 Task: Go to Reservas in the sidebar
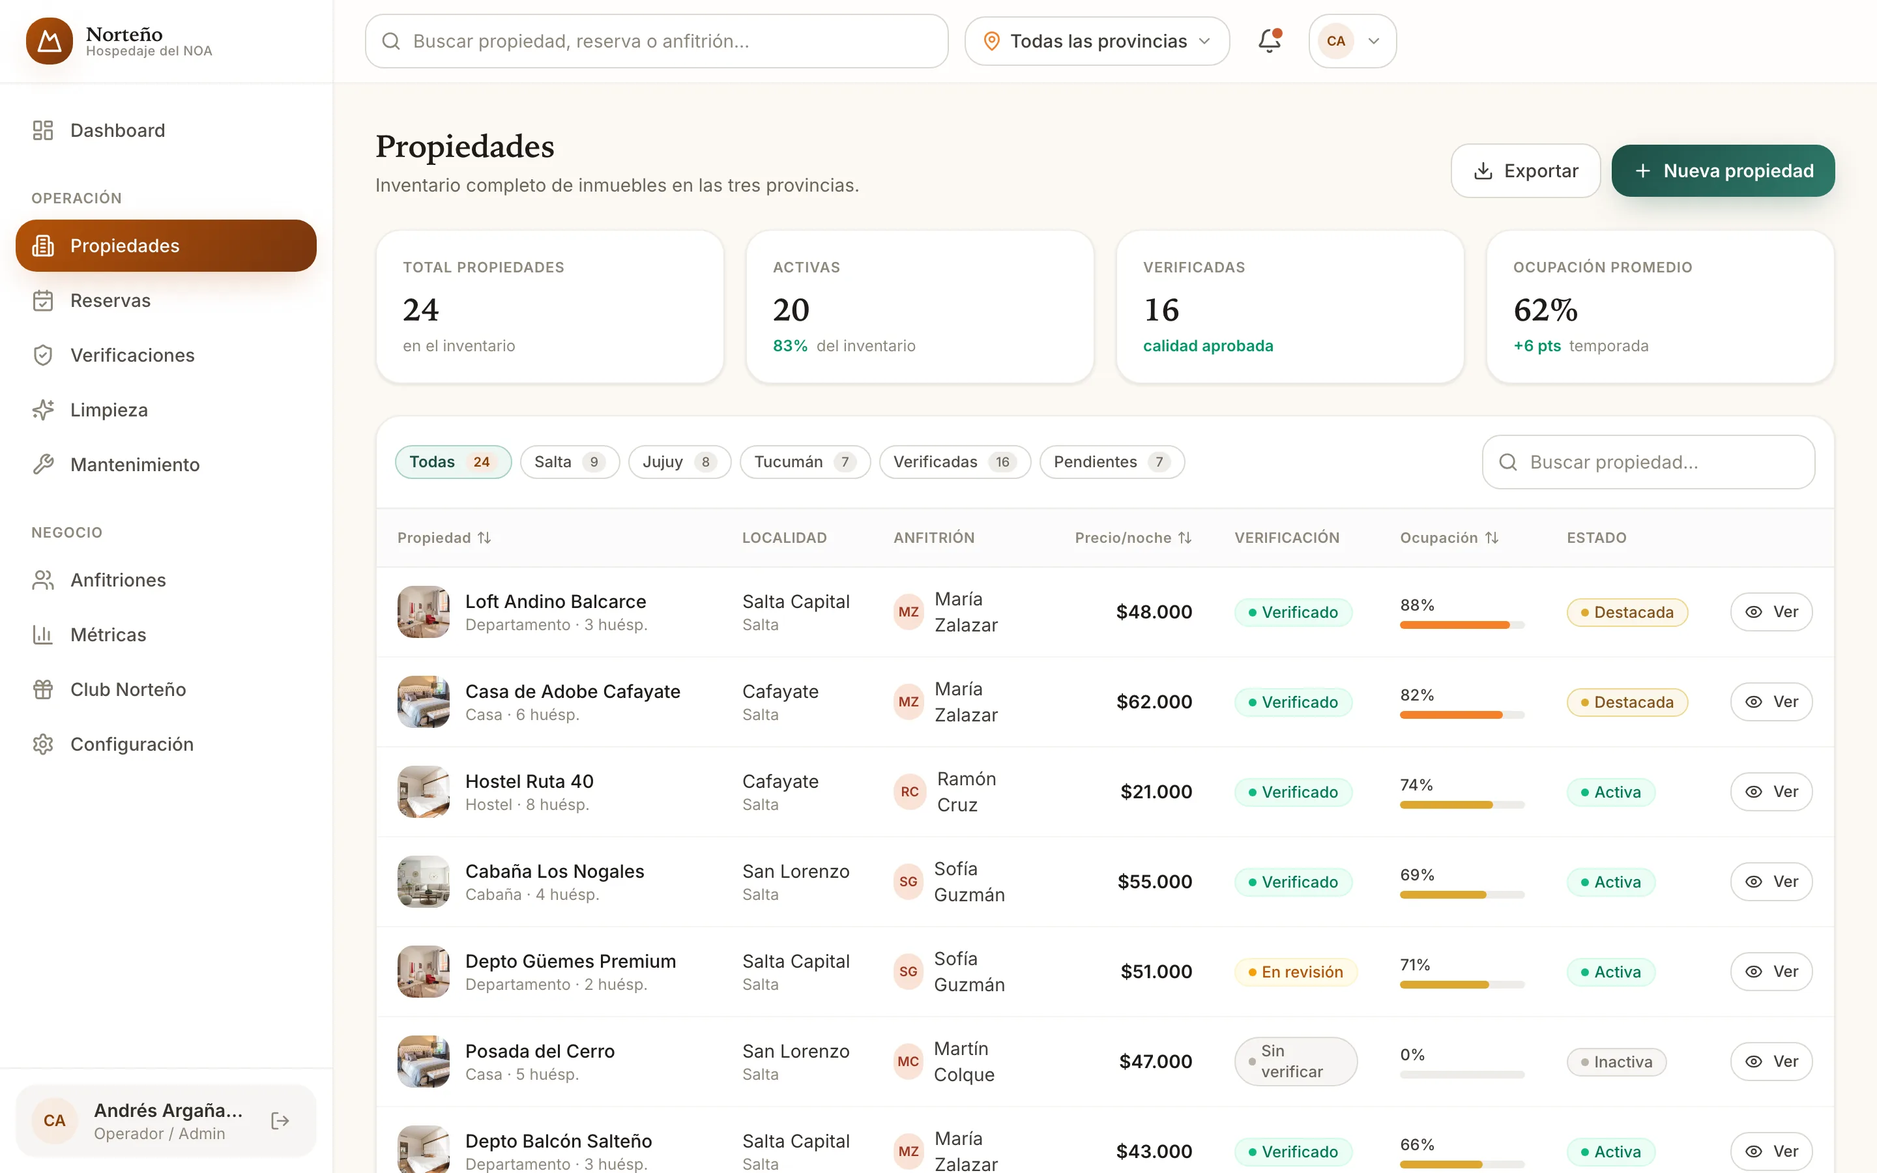166,300
